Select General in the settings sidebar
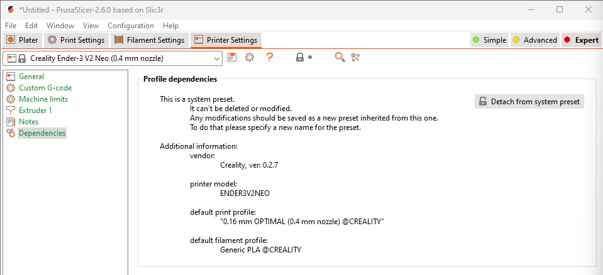The width and height of the screenshot is (603, 275). pos(31,77)
